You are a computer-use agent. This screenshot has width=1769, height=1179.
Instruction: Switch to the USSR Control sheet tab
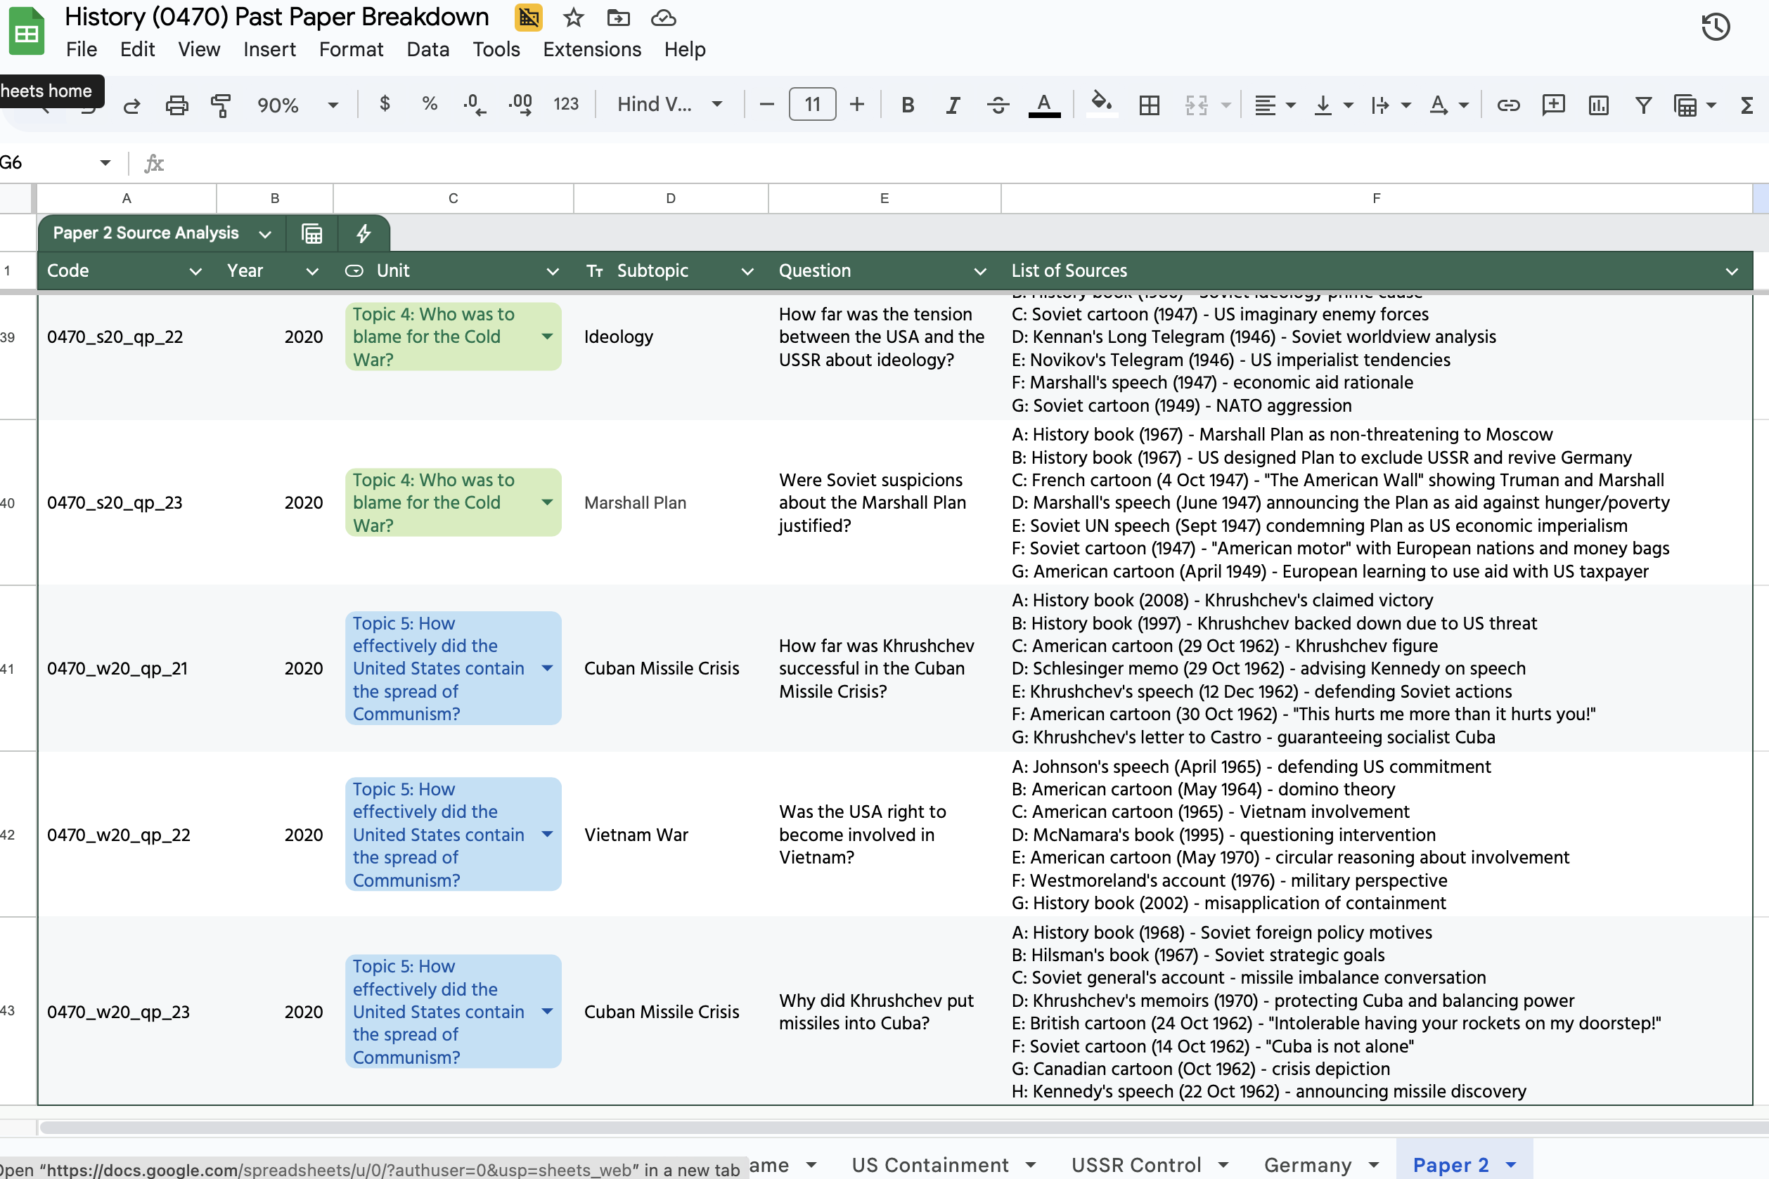1136,1165
